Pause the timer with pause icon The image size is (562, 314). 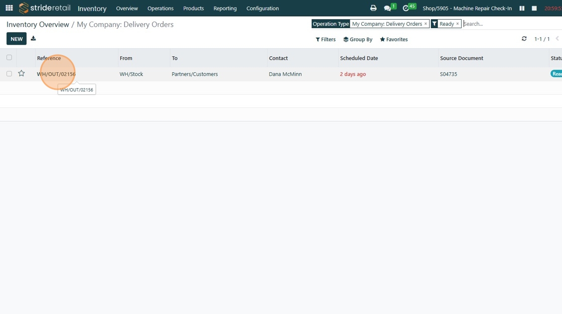click(522, 8)
